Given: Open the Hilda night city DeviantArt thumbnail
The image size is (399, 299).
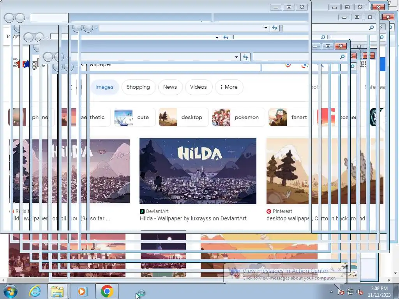Looking at the screenshot, I should [198, 171].
